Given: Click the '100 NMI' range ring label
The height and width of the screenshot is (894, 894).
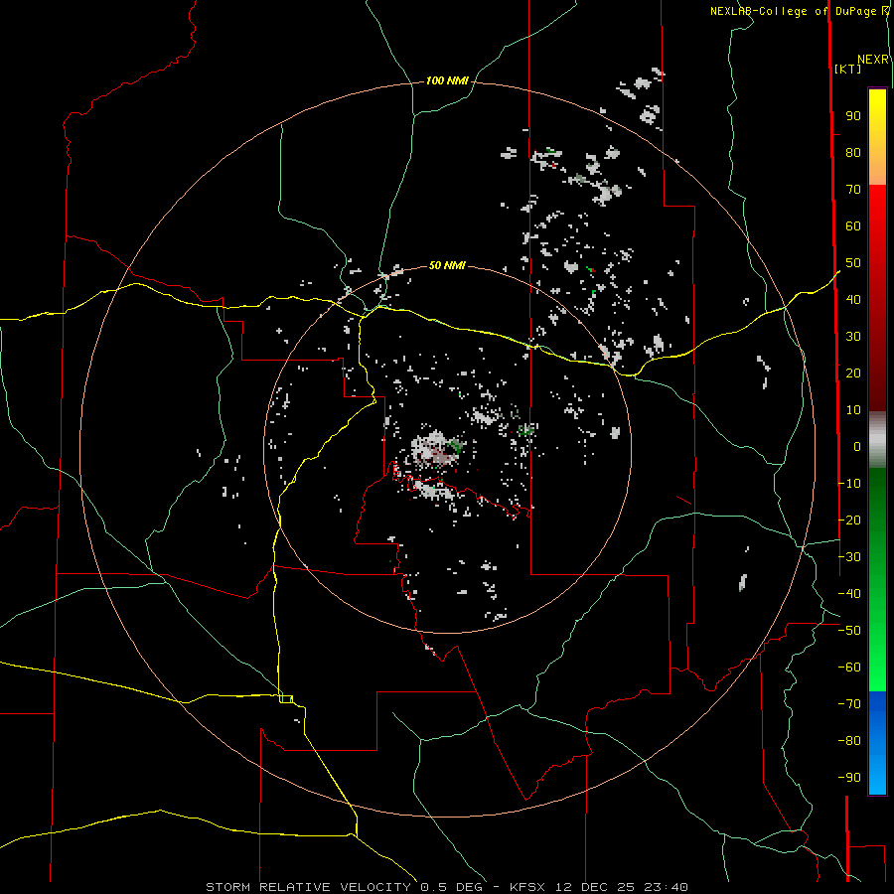Looking at the screenshot, I should point(447,81).
